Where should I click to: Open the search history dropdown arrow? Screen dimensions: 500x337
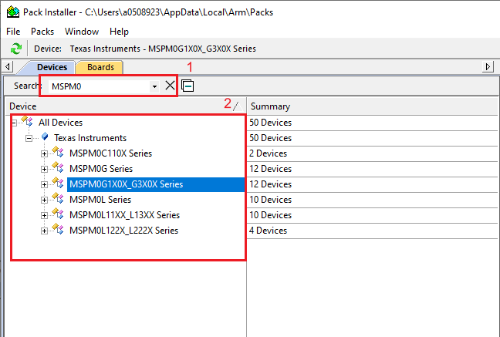[154, 86]
